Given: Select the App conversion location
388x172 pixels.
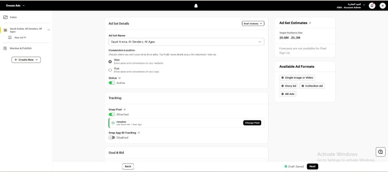Looking at the screenshot, I should tap(110, 70).
